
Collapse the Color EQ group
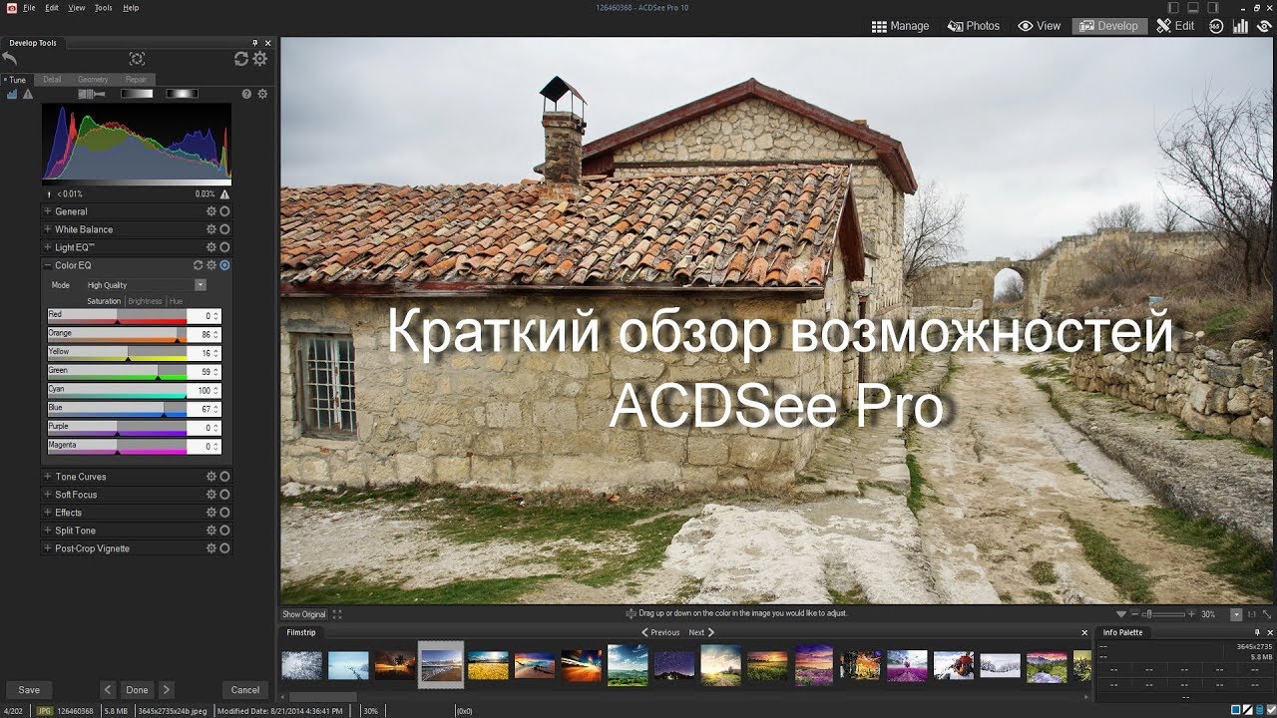[x=47, y=265]
